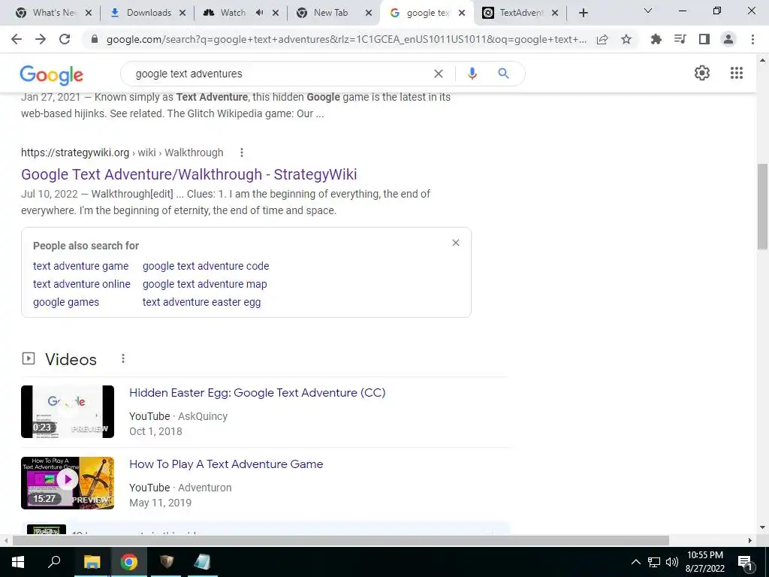This screenshot has height=577, width=769.
Task: Open Windows Start menu
Action: click(x=18, y=562)
